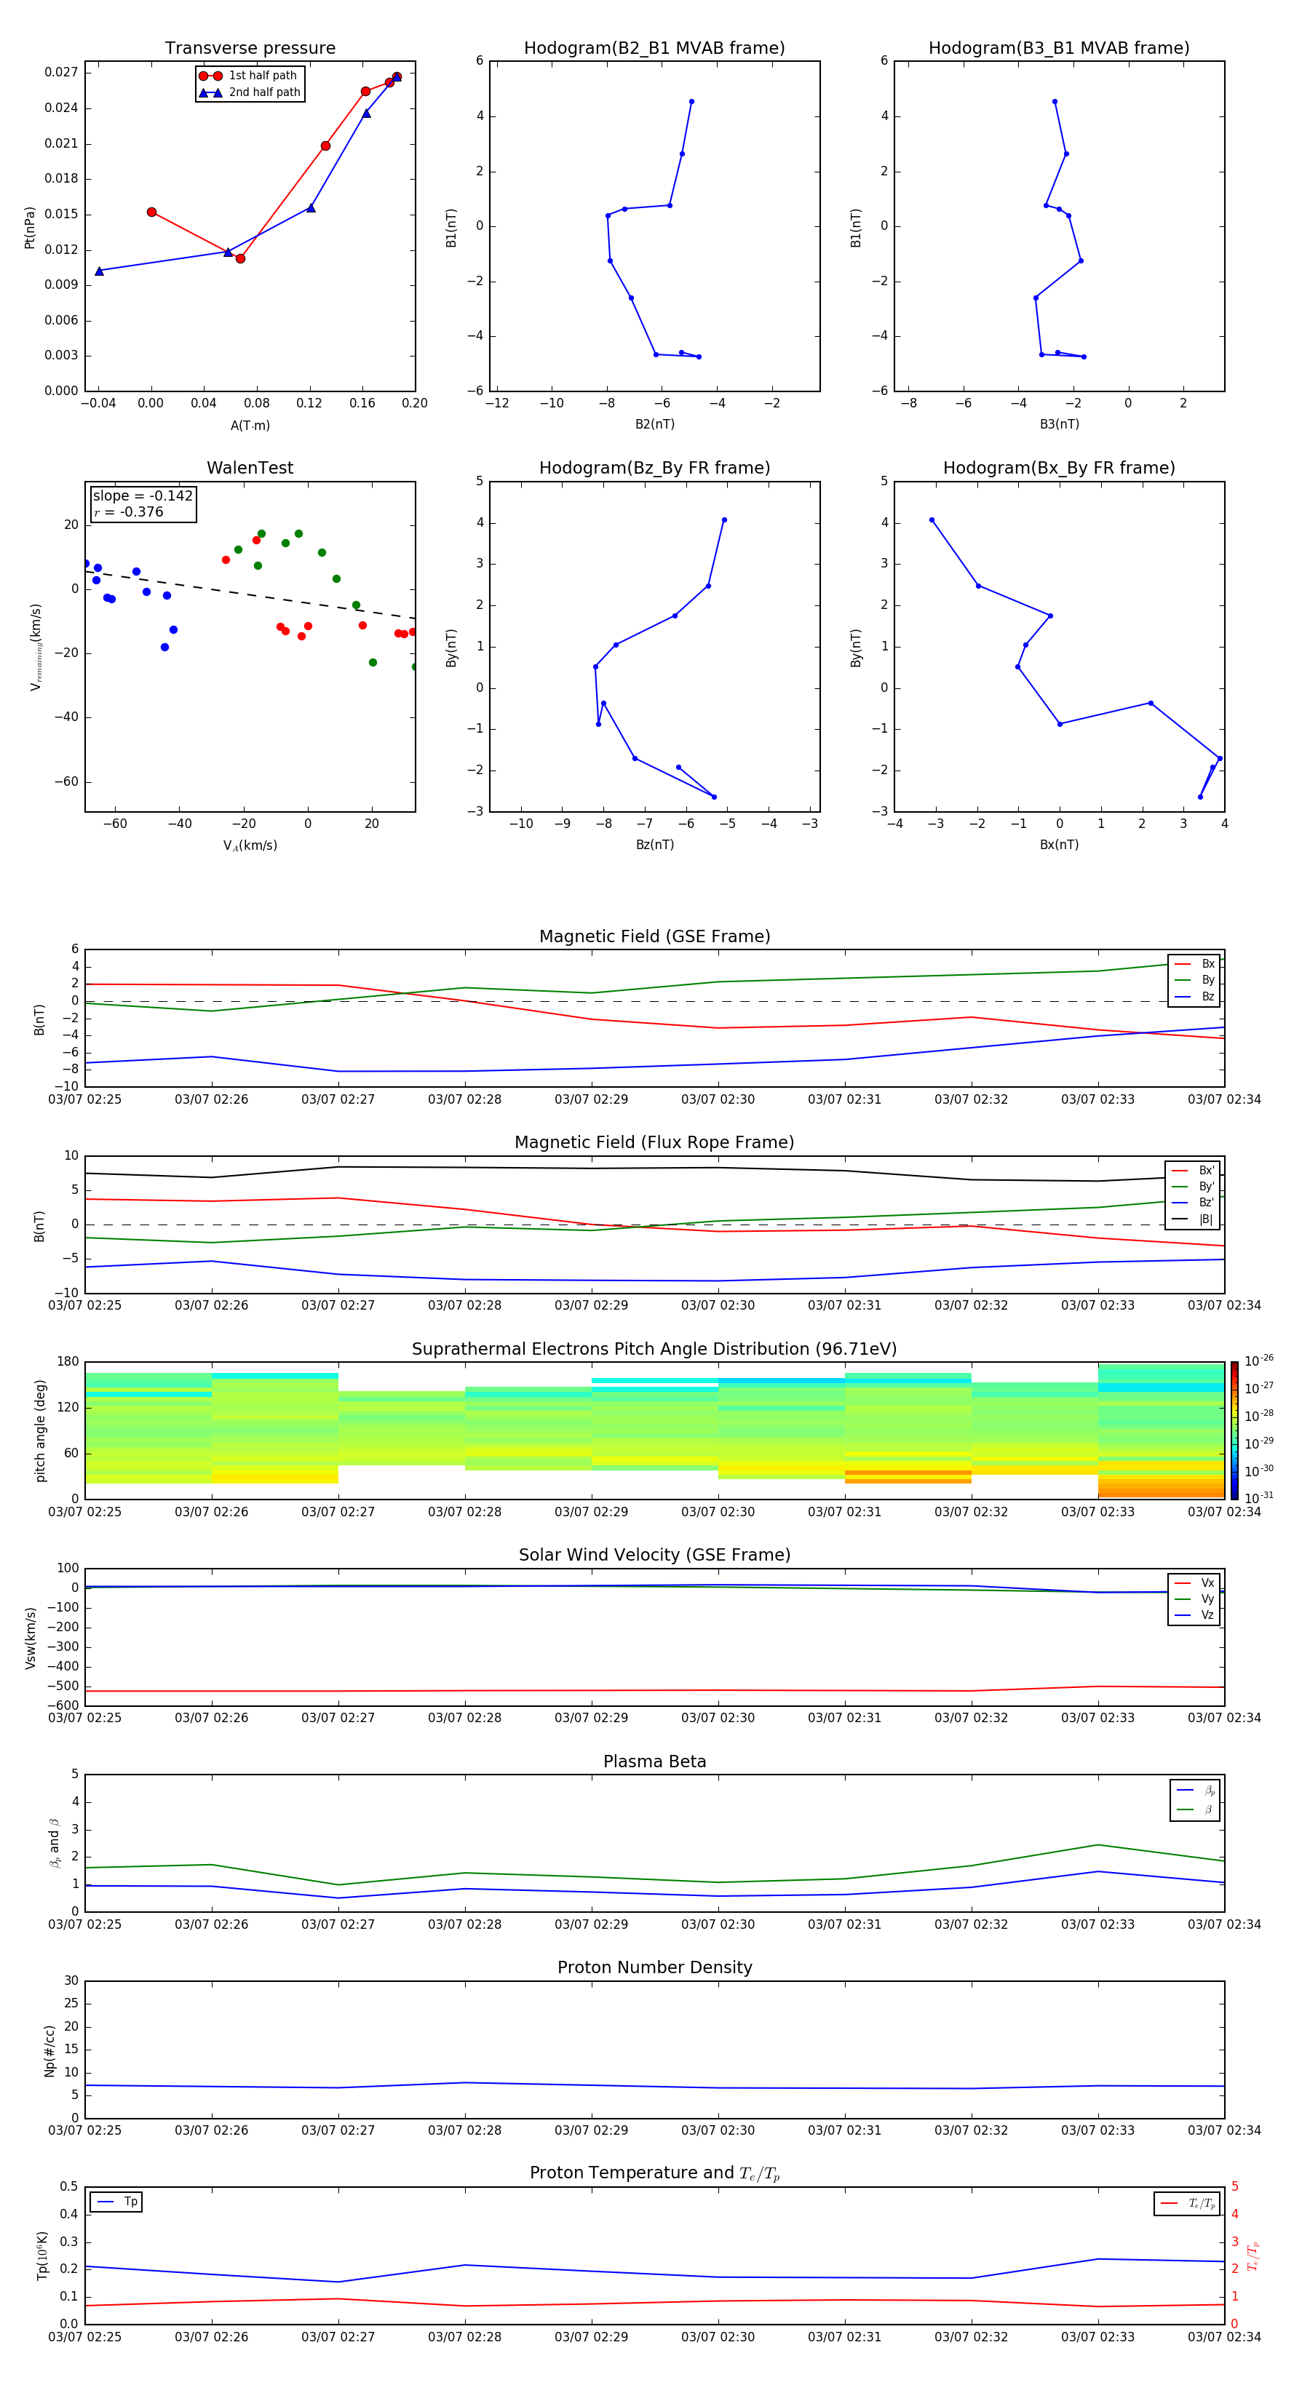
Task: Click 'V_A(km/s)' axis label in WalenTest
Action: (250, 845)
